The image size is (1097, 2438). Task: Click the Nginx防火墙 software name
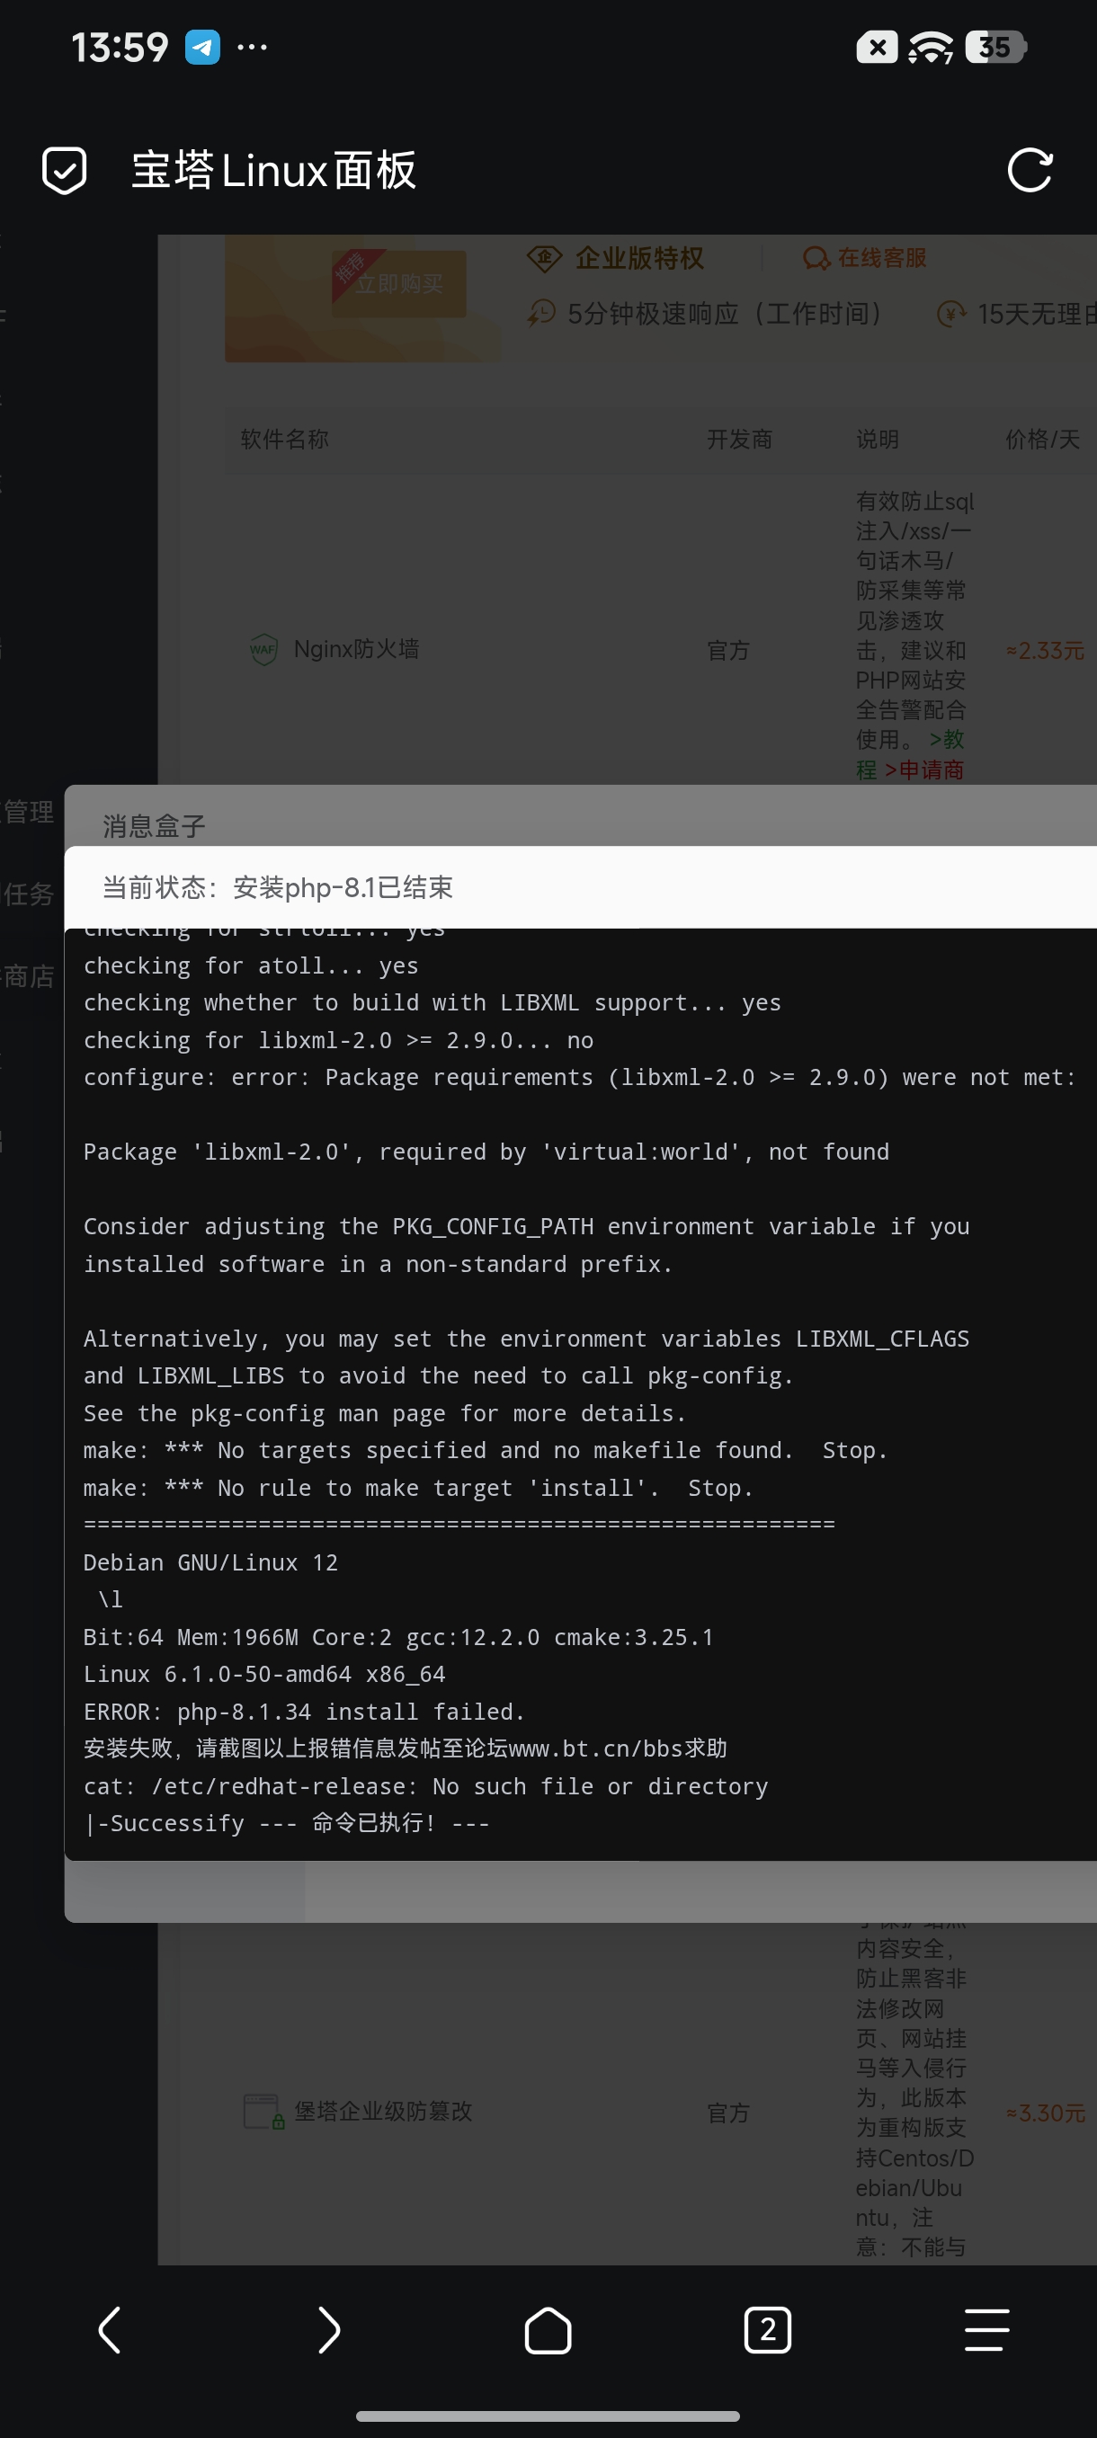click(356, 649)
